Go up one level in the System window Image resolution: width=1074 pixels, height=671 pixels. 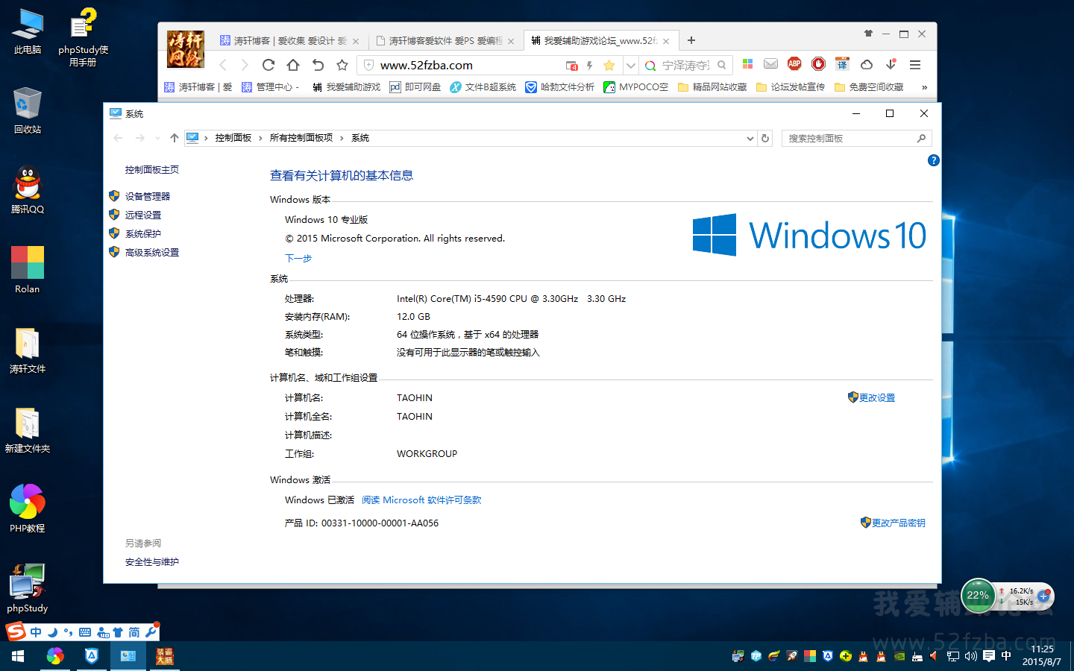pos(174,138)
